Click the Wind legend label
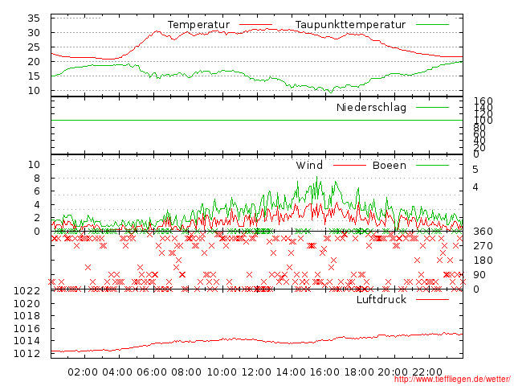Screen dimensions: 514x386 coord(309,165)
